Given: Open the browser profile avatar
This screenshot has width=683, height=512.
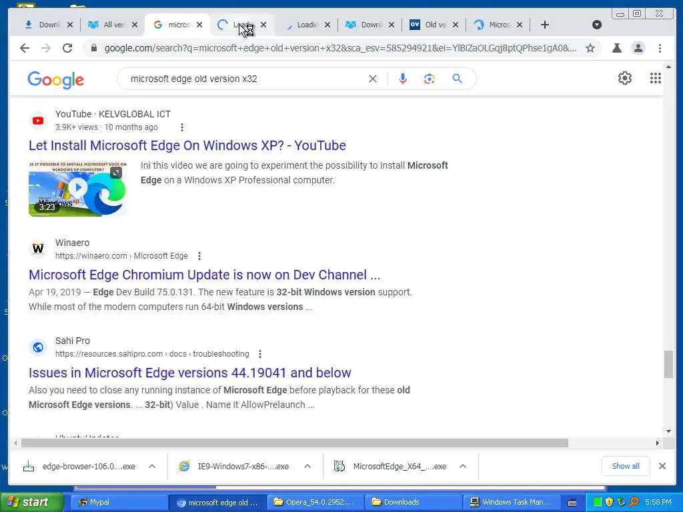Looking at the screenshot, I should (638, 48).
